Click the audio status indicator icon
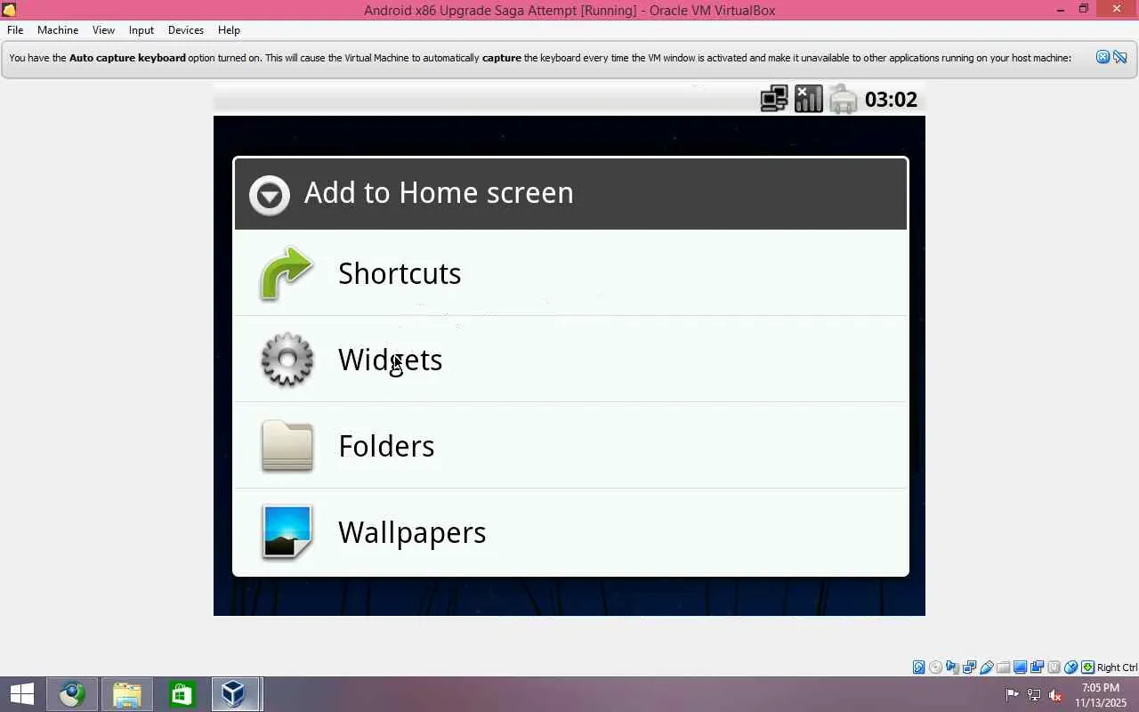This screenshot has width=1139, height=712. 952,667
